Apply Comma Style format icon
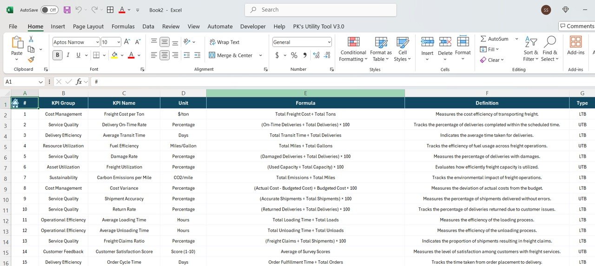 click(305, 55)
